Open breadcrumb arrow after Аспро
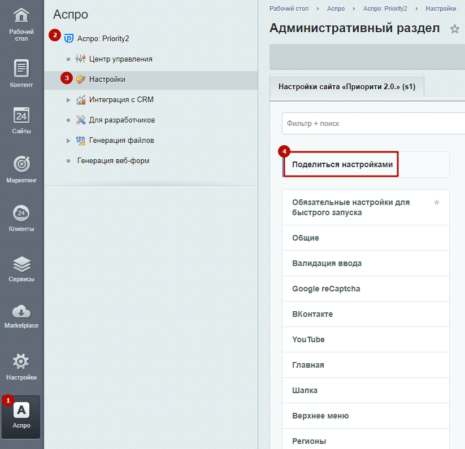Screen dimensions: 465x449 coord(354,8)
